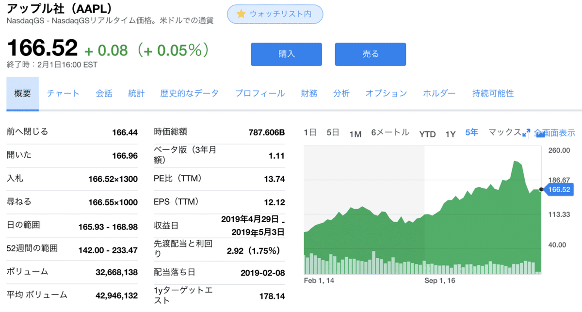This screenshot has width=582, height=312.
Task: Click the 売る sell button
Action: (371, 54)
